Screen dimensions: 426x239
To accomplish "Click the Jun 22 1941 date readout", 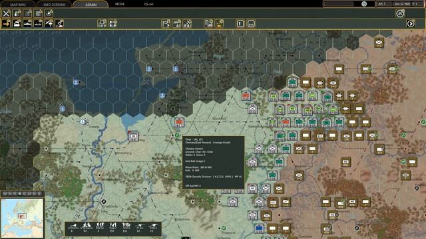I will pos(402,4).
